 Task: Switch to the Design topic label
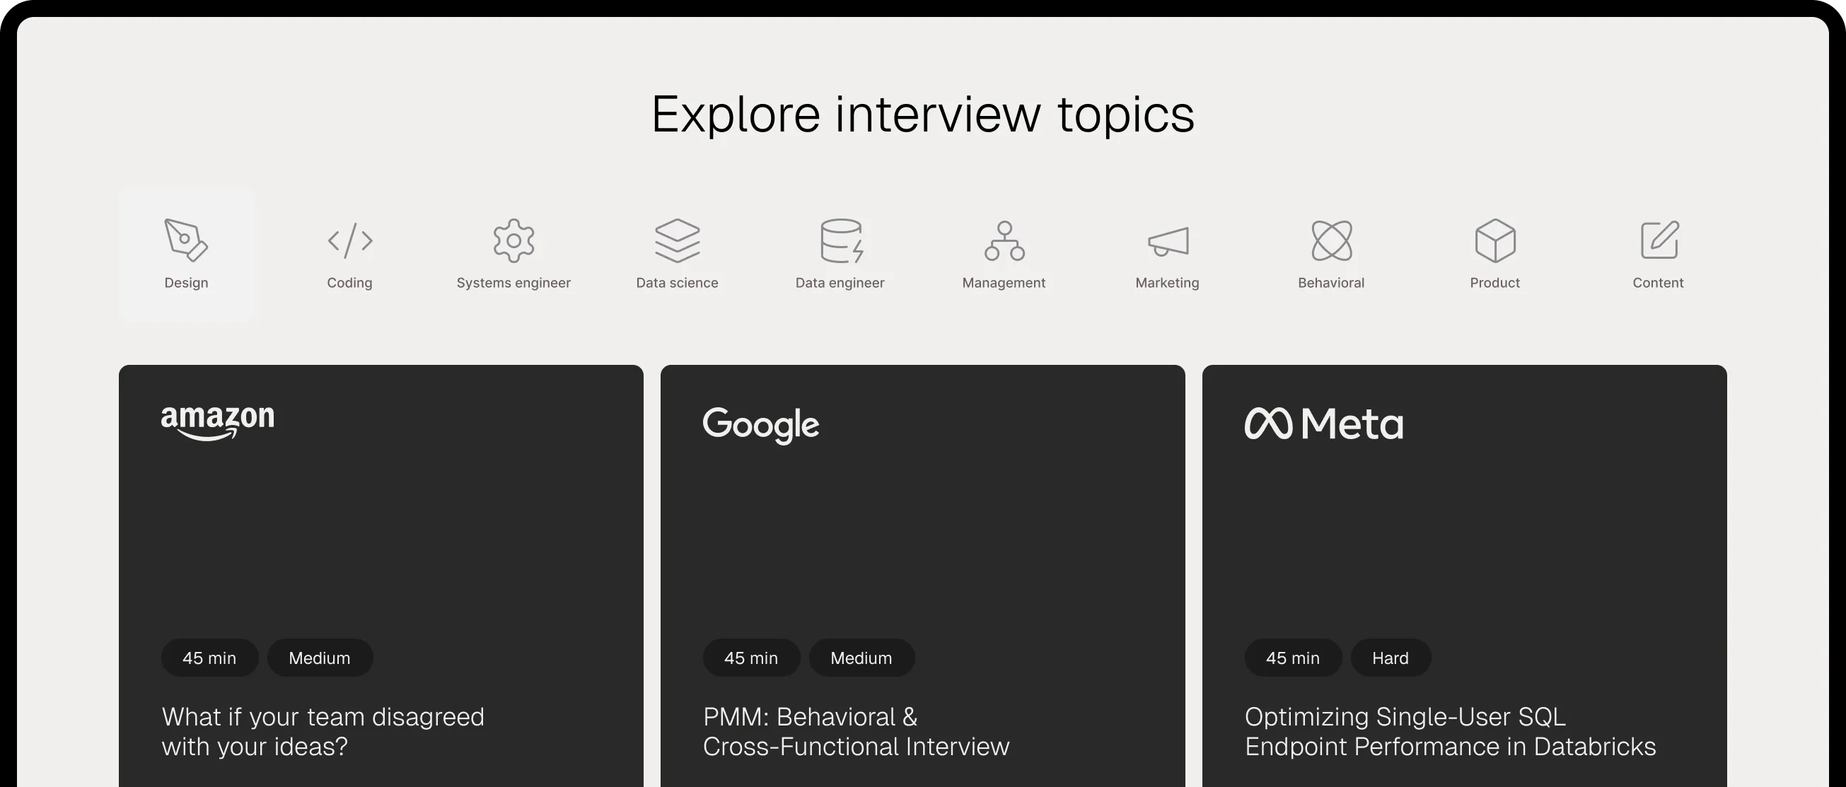click(x=186, y=283)
